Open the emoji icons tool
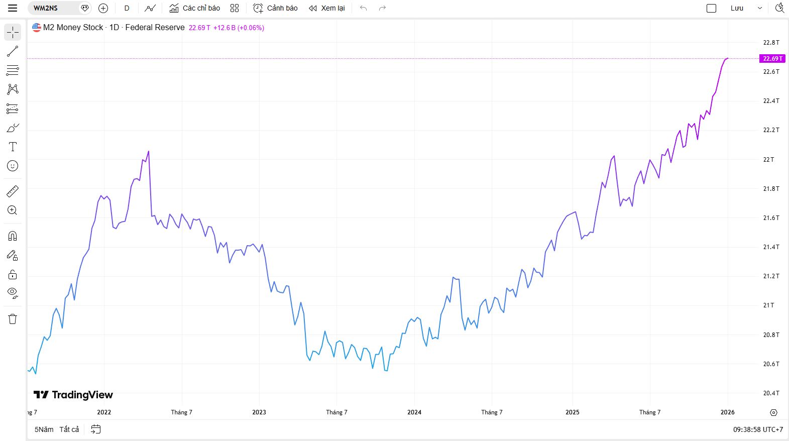Screen dimensions: 789x441 tap(13, 166)
